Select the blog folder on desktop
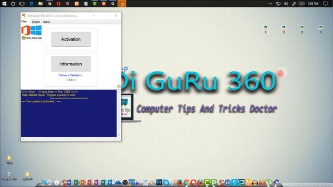Image resolution: width=333 pixels, height=187 pixels. point(9,160)
